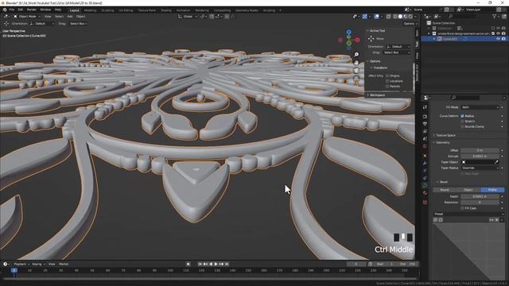Click the pan hand viewport icon
509x286 pixels.
point(356,62)
